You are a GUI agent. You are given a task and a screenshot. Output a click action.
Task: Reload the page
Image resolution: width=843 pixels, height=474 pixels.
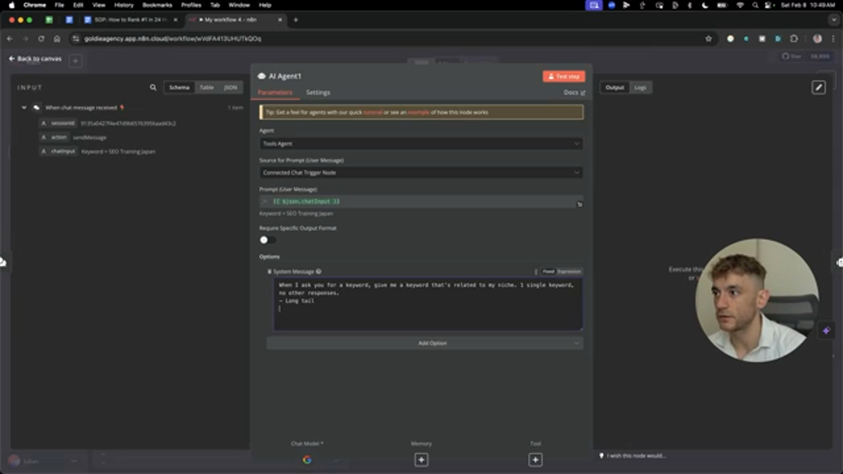pos(41,39)
